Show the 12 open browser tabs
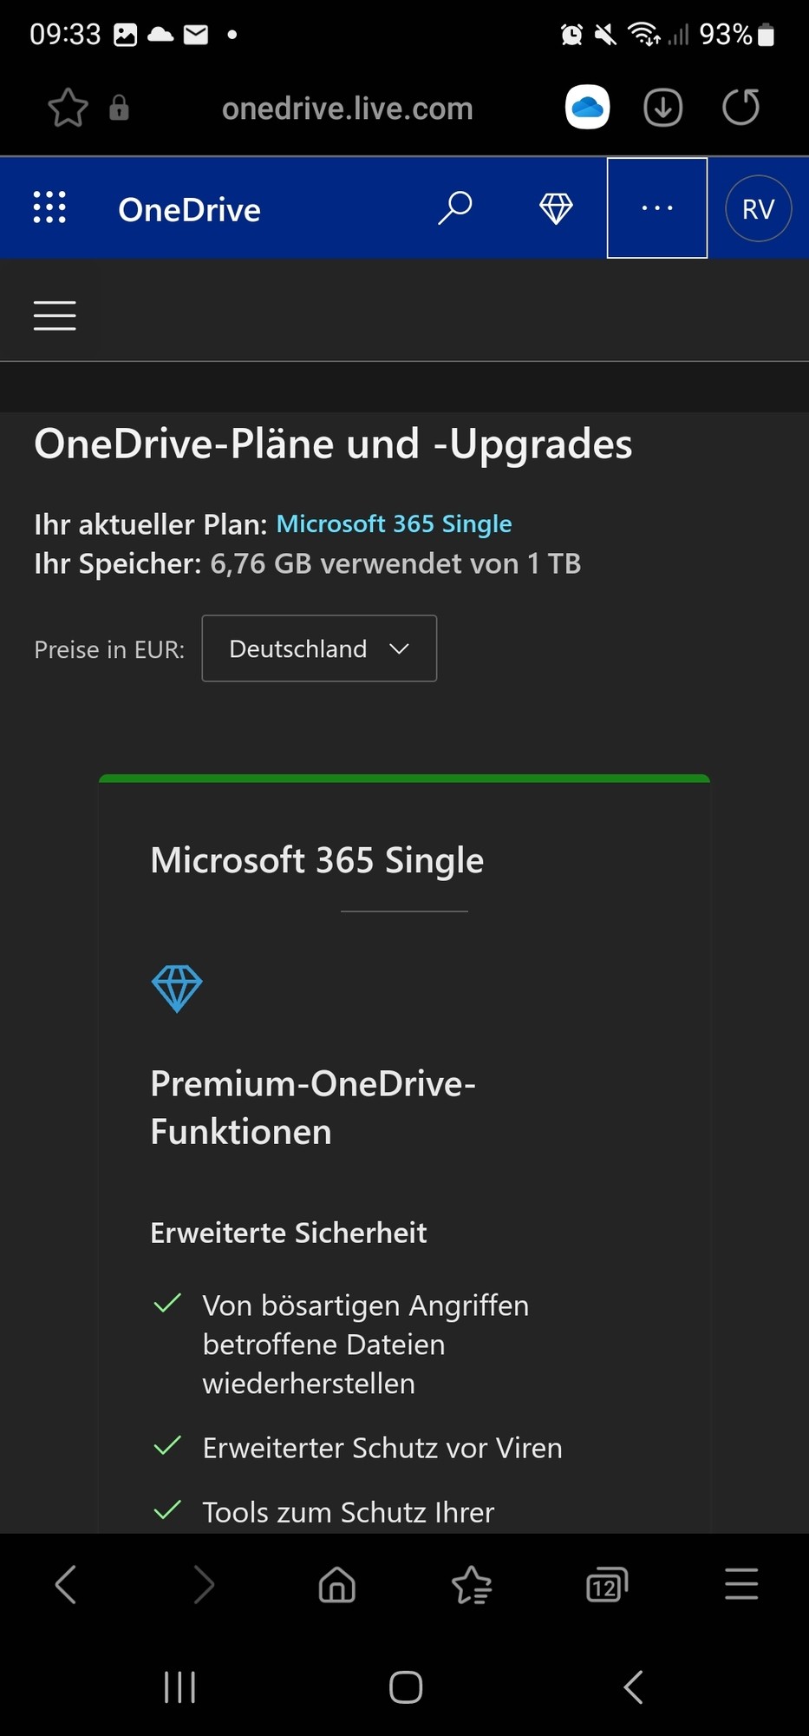Screen dimensions: 809x1736 (606, 1585)
